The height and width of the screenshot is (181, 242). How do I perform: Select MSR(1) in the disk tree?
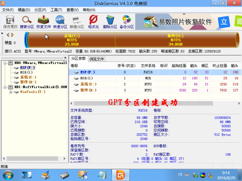(26, 72)
